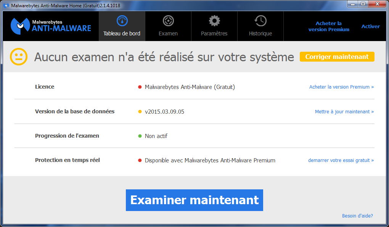Click the yellow database version status dot
Viewport: 389px width, 227px height.
pos(140,111)
